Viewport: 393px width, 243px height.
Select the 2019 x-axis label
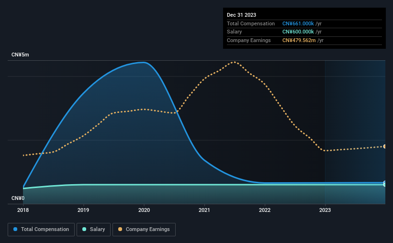pyautogui.click(x=83, y=210)
